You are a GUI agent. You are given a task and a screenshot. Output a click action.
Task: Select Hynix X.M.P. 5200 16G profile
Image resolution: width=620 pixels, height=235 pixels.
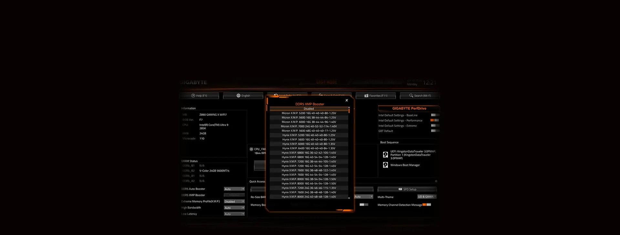[x=309, y=135]
